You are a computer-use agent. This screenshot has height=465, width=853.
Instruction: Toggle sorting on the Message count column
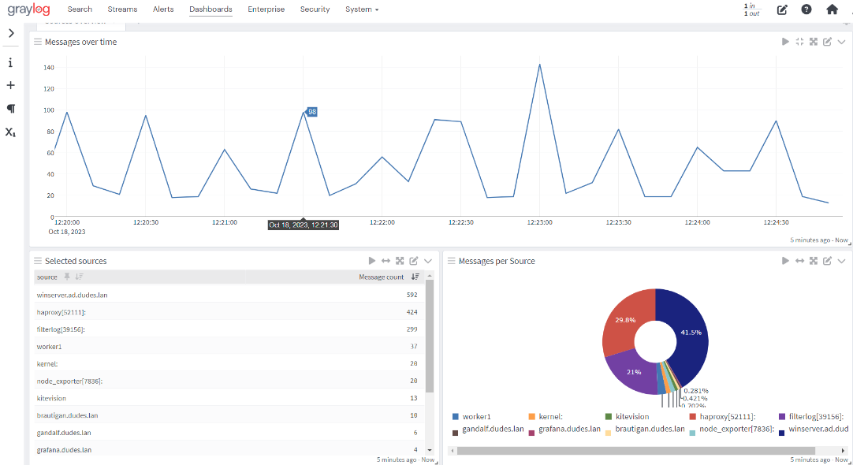pos(415,277)
